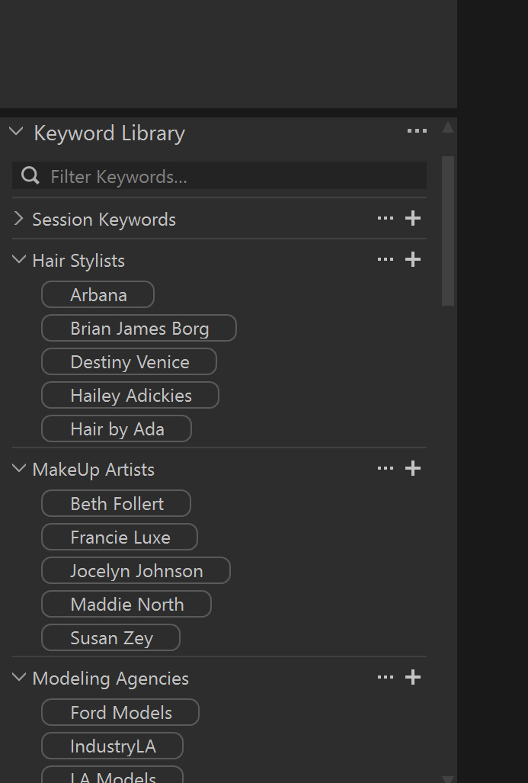Add new keyword to Modeling Agencies
This screenshot has height=783, width=528.
(x=413, y=678)
